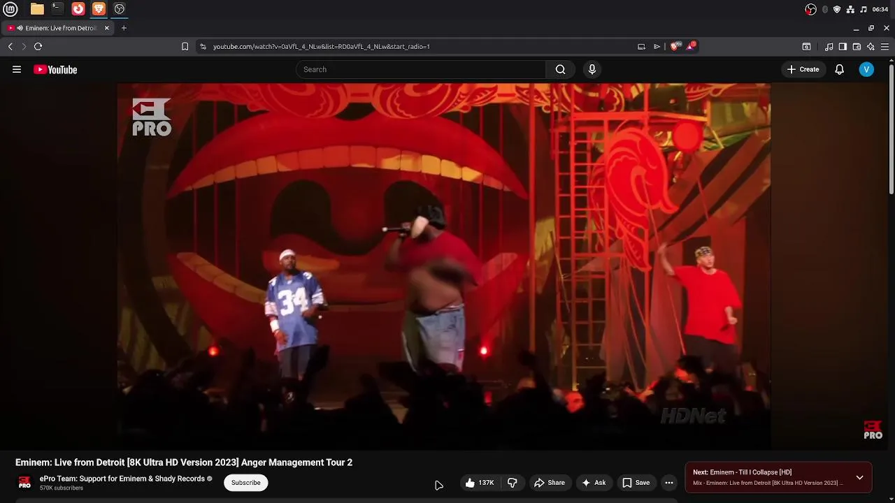Save video to a playlist
895x503 pixels.
(x=636, y=483)
